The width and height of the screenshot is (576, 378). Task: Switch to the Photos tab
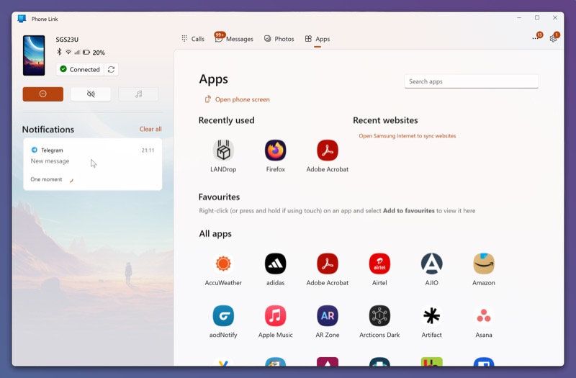(279, 39)
